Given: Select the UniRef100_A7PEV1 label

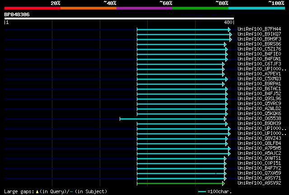Looking at the screenshot, I should [259, 74].
